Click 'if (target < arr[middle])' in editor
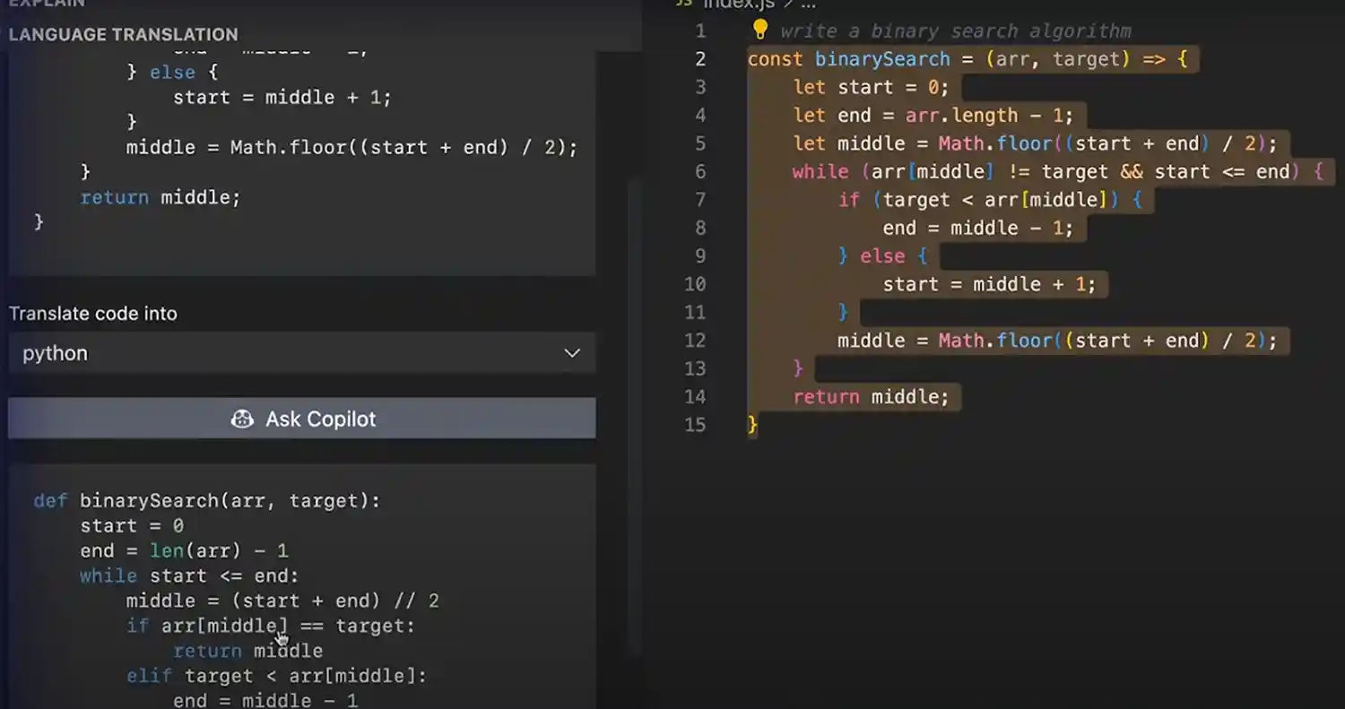The width and height of the screenshot is (1345, 709). coord(978,200)
